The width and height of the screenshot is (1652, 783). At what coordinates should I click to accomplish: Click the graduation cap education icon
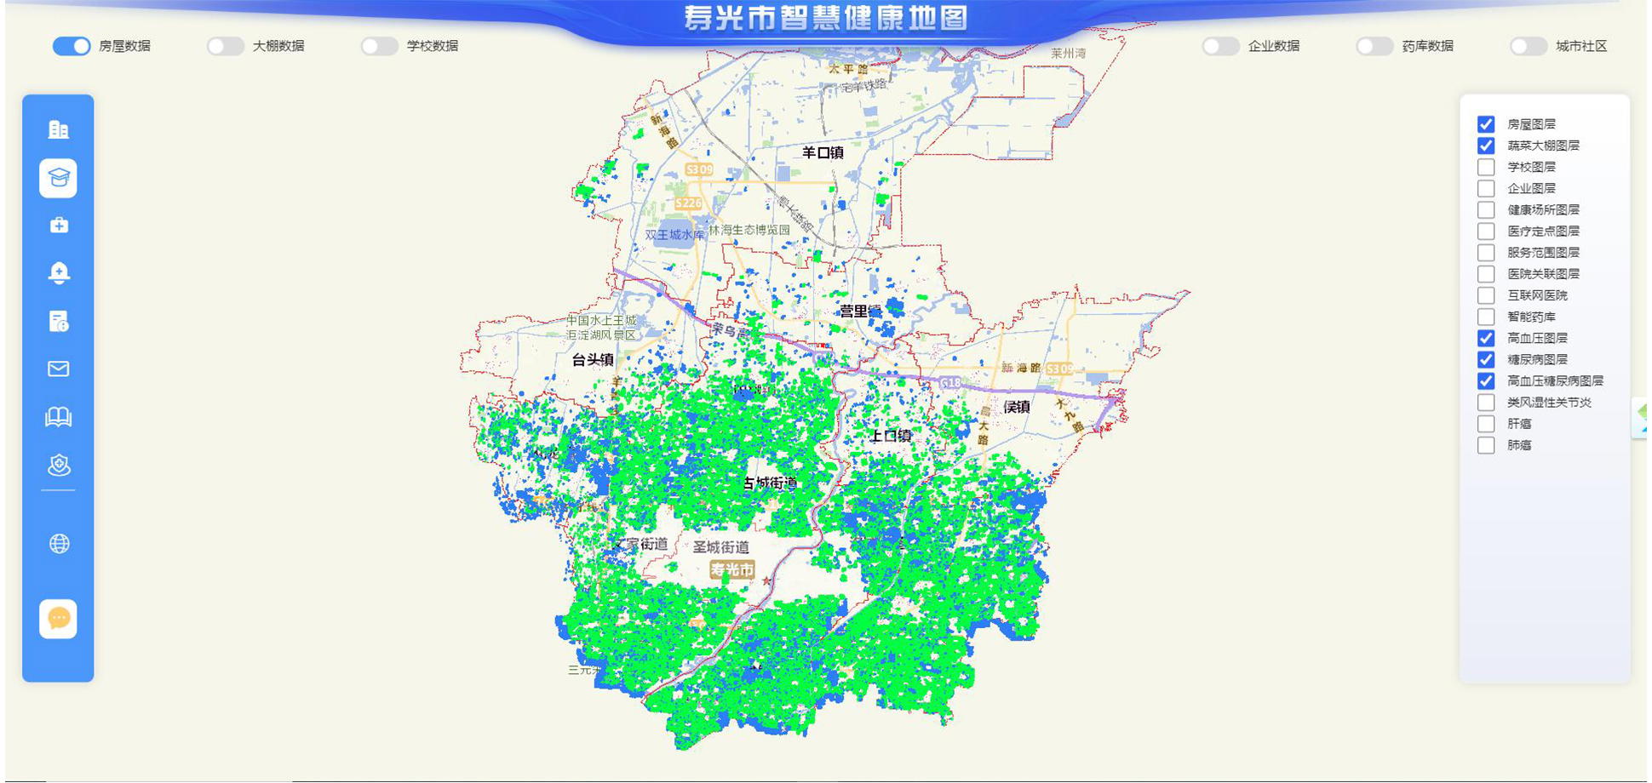(x=58, y=179)
